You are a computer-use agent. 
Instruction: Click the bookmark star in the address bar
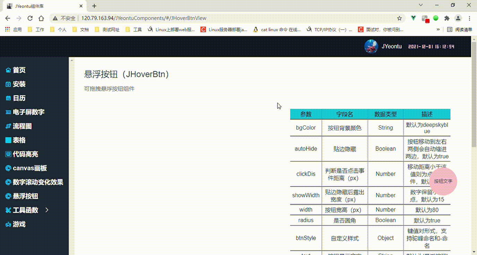tap(399, 18)
